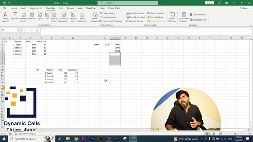This screenshot has height=142, width=253.
Task: Open the File menu
Action: [4, 8]
